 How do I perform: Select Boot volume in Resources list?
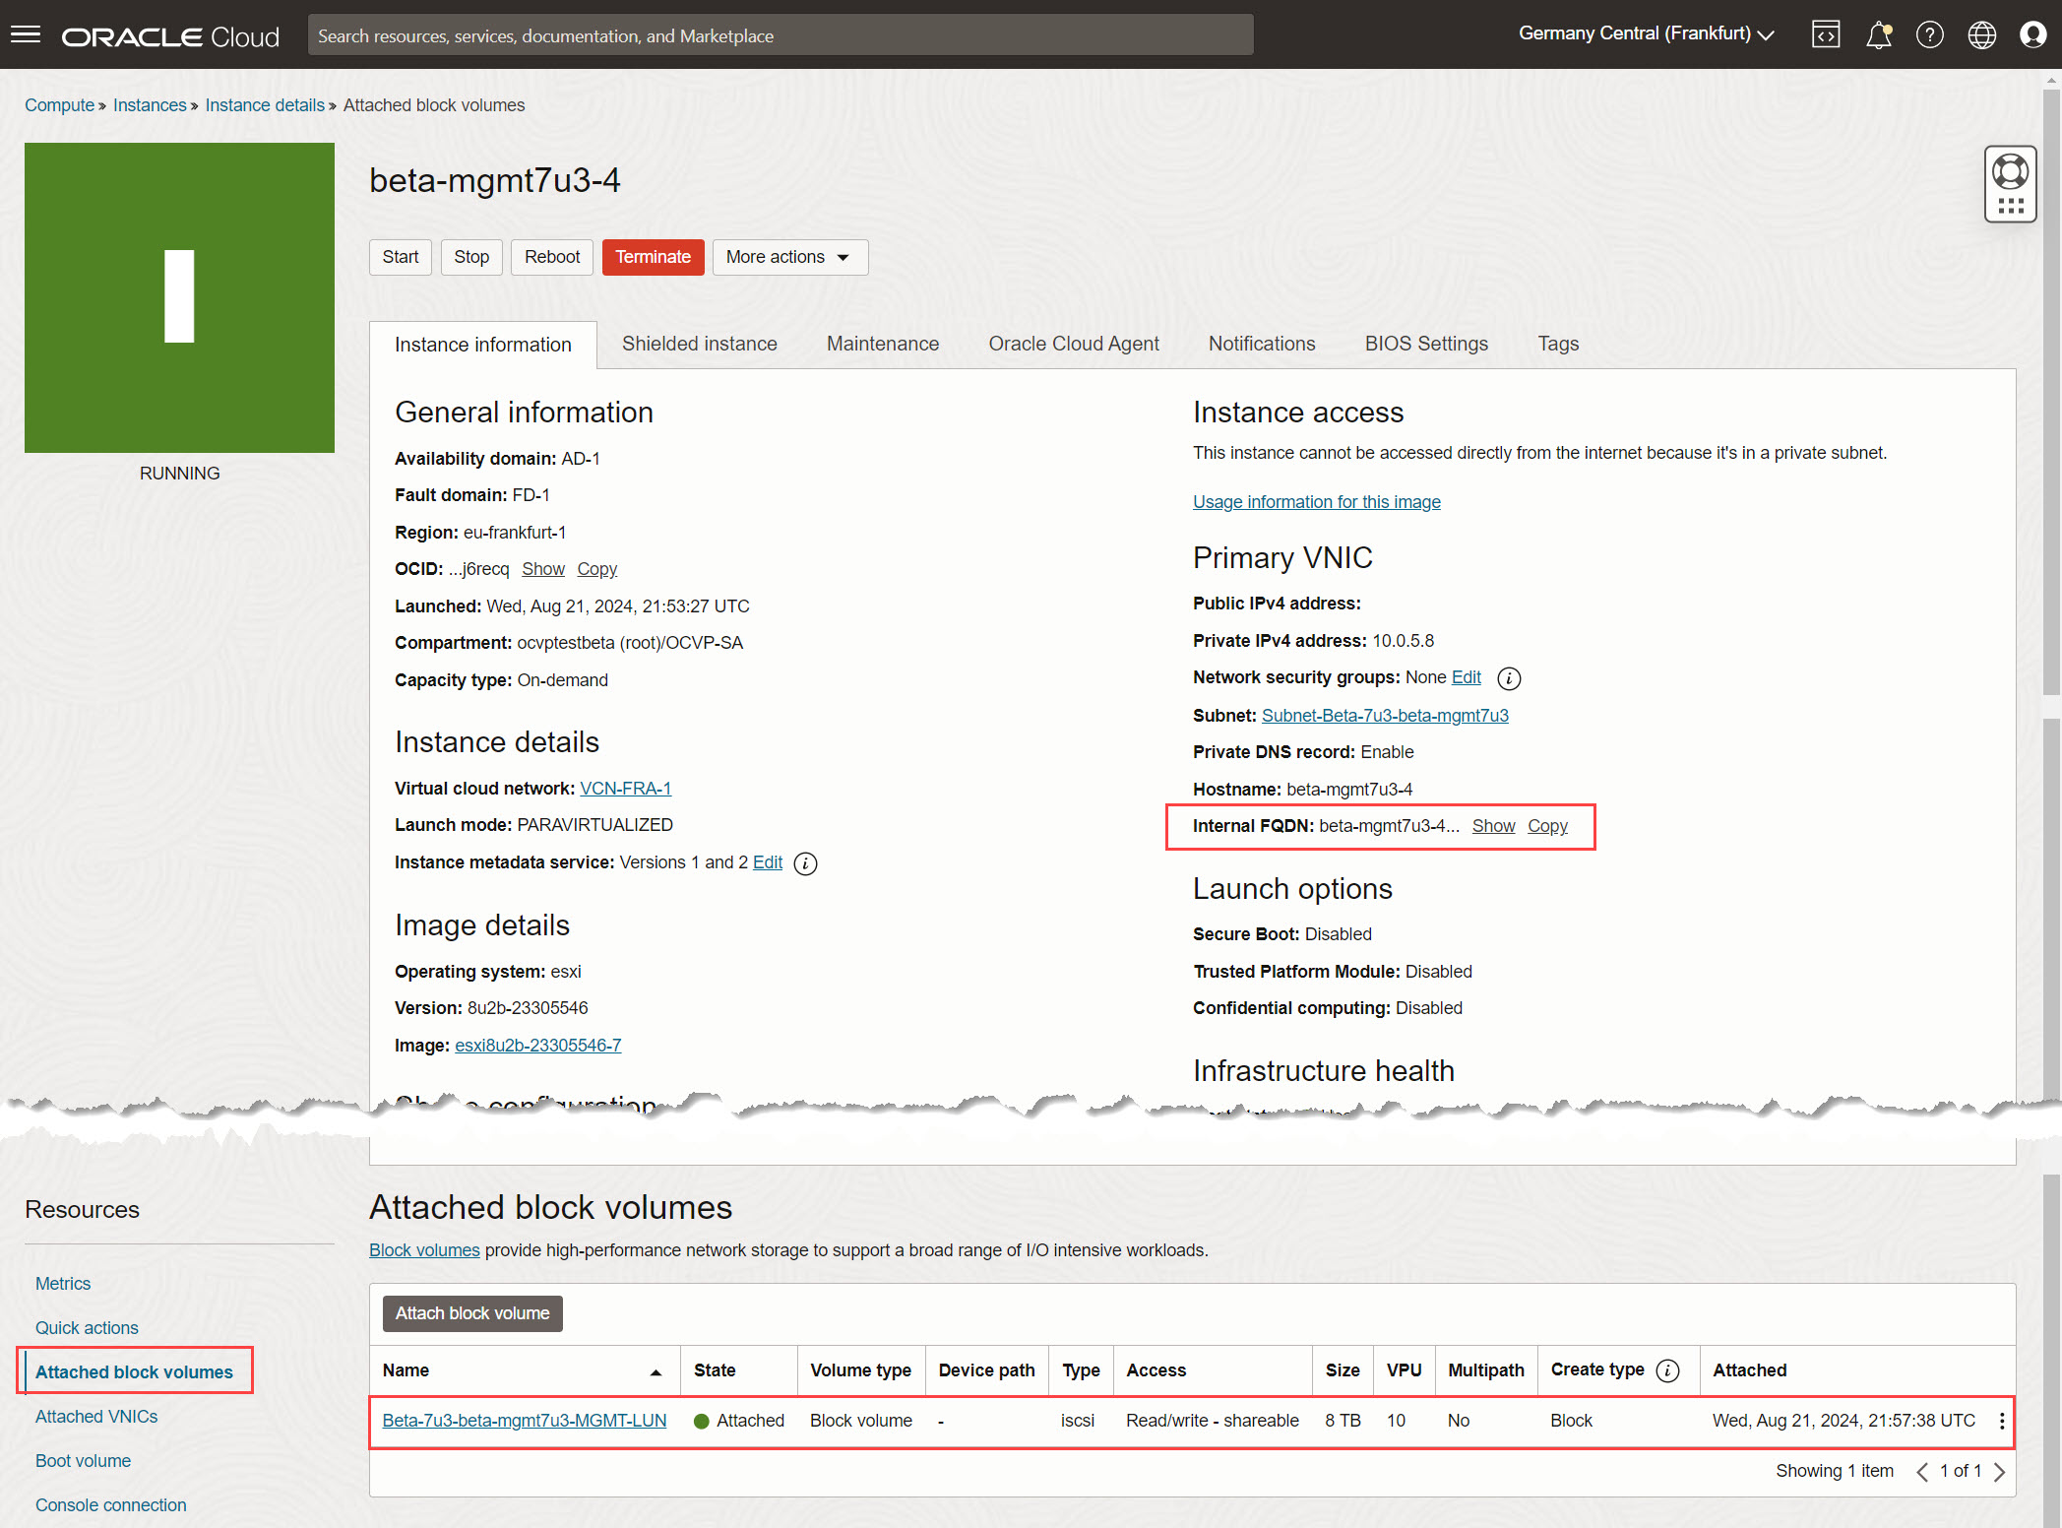(83, 1461)
